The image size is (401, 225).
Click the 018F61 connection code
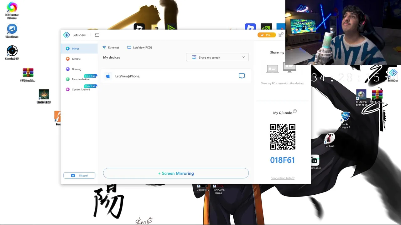[283, 160]
